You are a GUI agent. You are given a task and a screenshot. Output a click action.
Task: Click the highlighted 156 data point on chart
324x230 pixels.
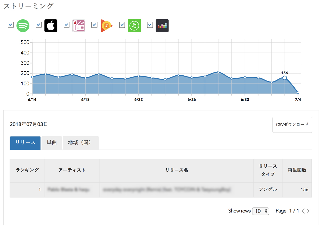point(285,78)
